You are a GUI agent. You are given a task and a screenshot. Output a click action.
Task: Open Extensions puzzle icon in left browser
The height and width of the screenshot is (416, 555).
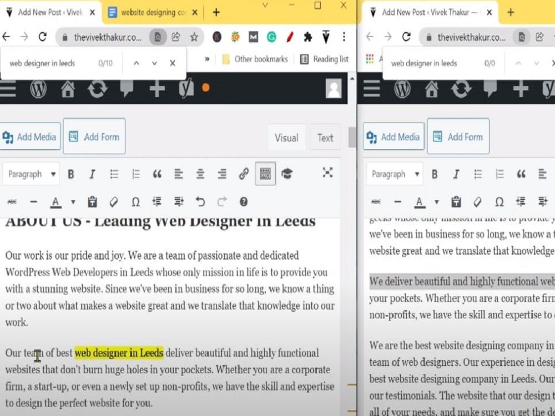(307, 37)
